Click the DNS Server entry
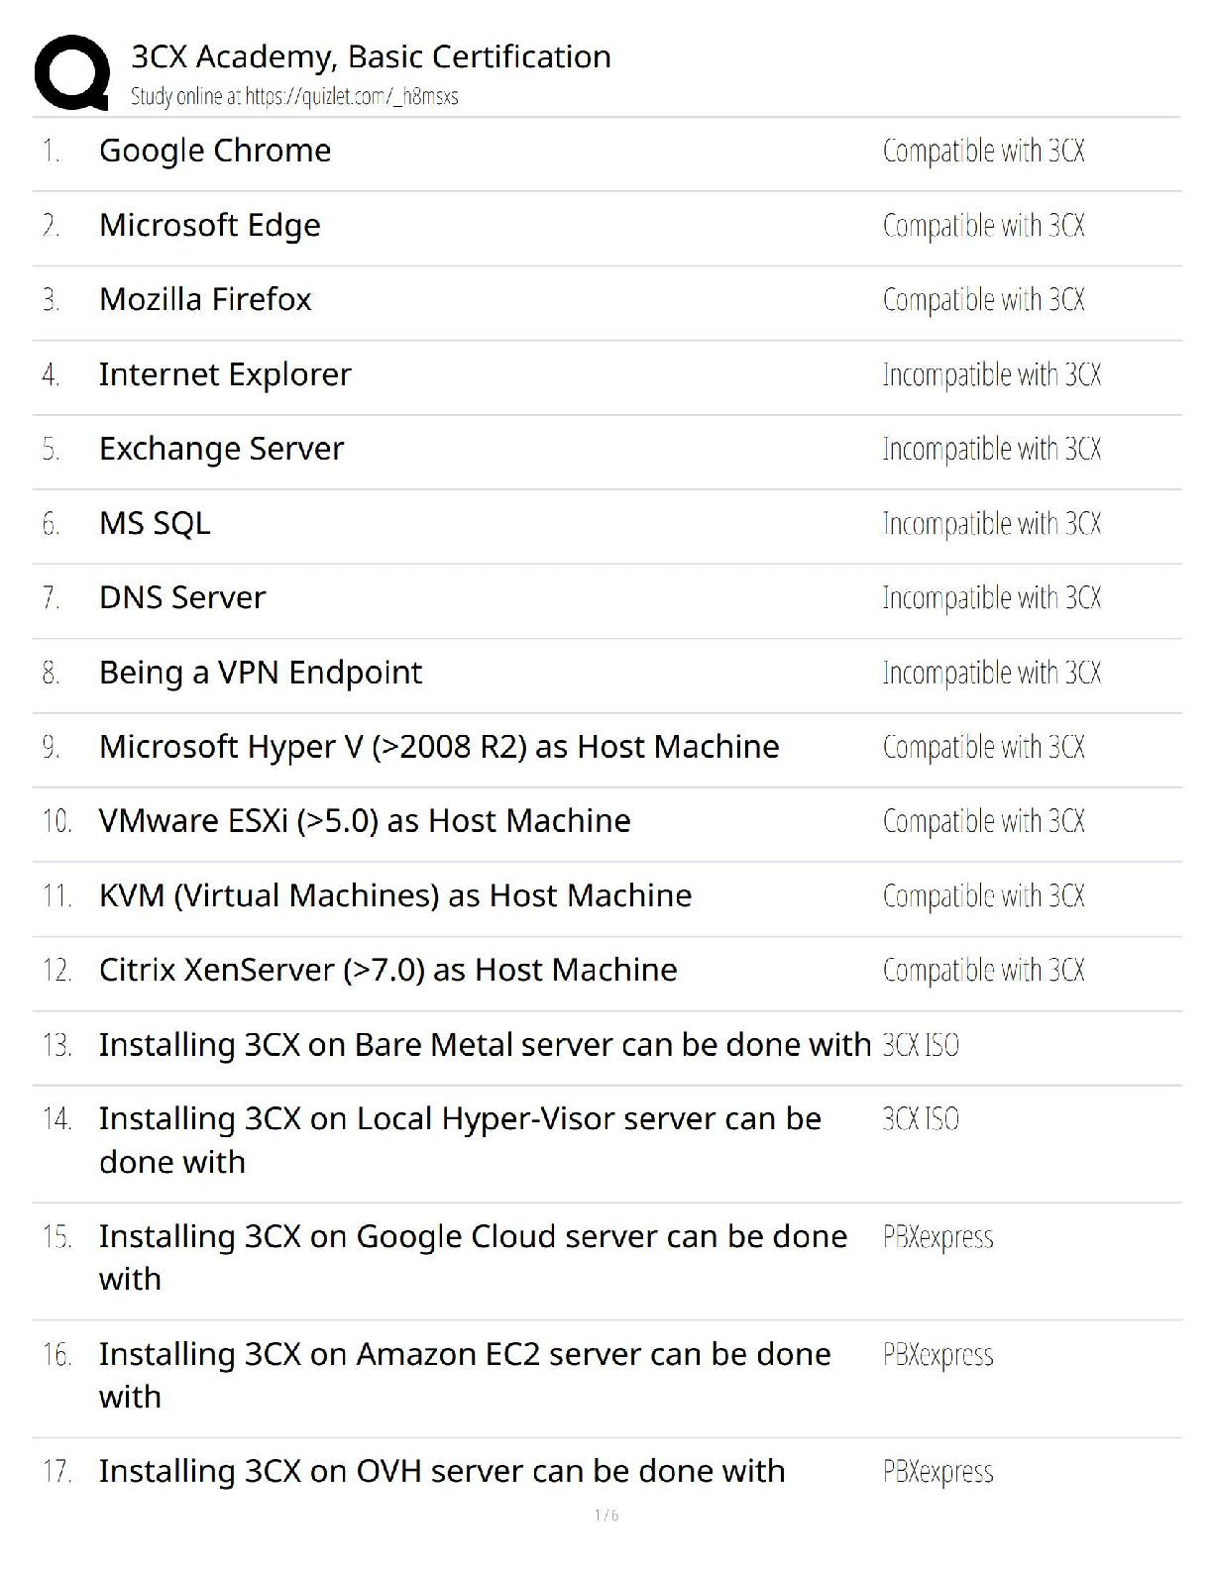Image resolution: width=1213 pixels, height=1569 pixels. 182,597
